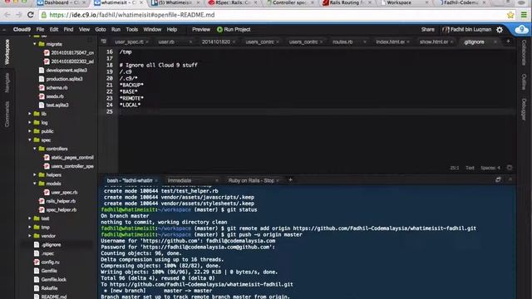Collapse the migrate folder
Viewport: 532px width, 299px height.
tap(35, 44)
